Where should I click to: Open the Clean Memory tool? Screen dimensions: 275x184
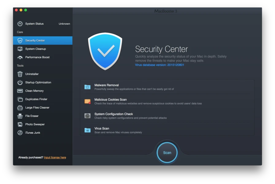(43, 91)
